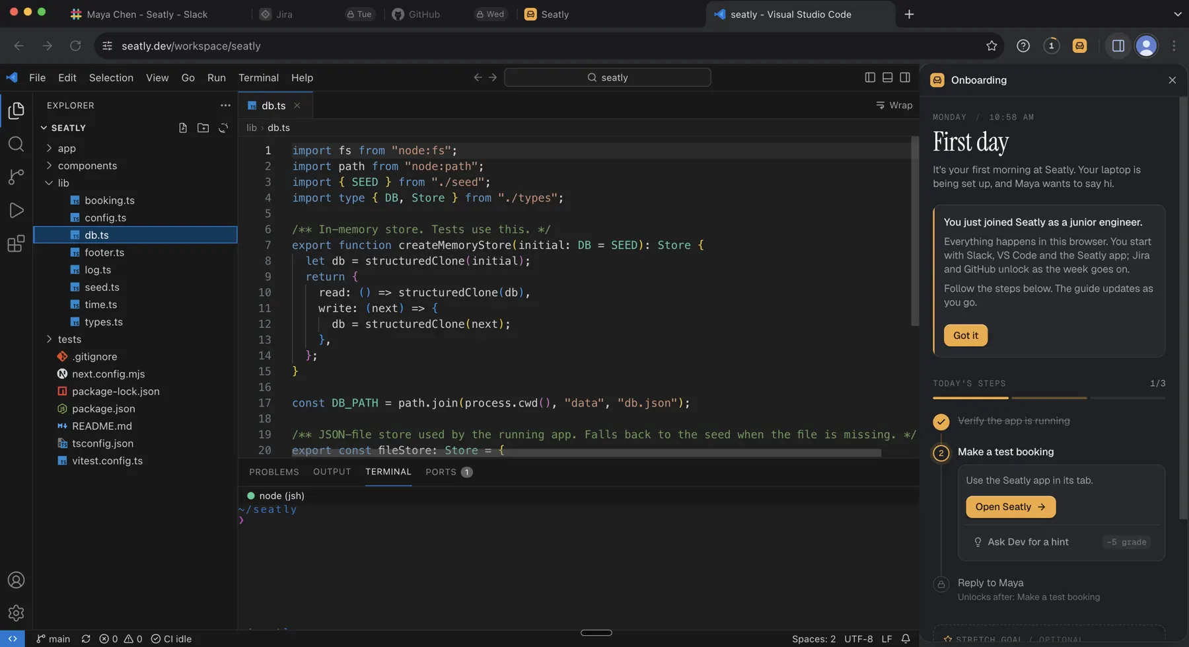
Task: Click the New Folder icon in Explorer
Action: [x=203, y=128]
